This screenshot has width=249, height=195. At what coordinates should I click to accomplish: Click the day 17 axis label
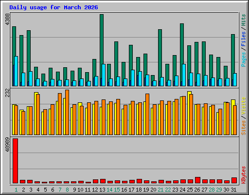(x=131, y=190)
